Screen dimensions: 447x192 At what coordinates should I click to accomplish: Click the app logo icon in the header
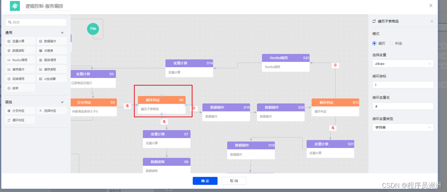pyautogui.click(x=15, y=6)
